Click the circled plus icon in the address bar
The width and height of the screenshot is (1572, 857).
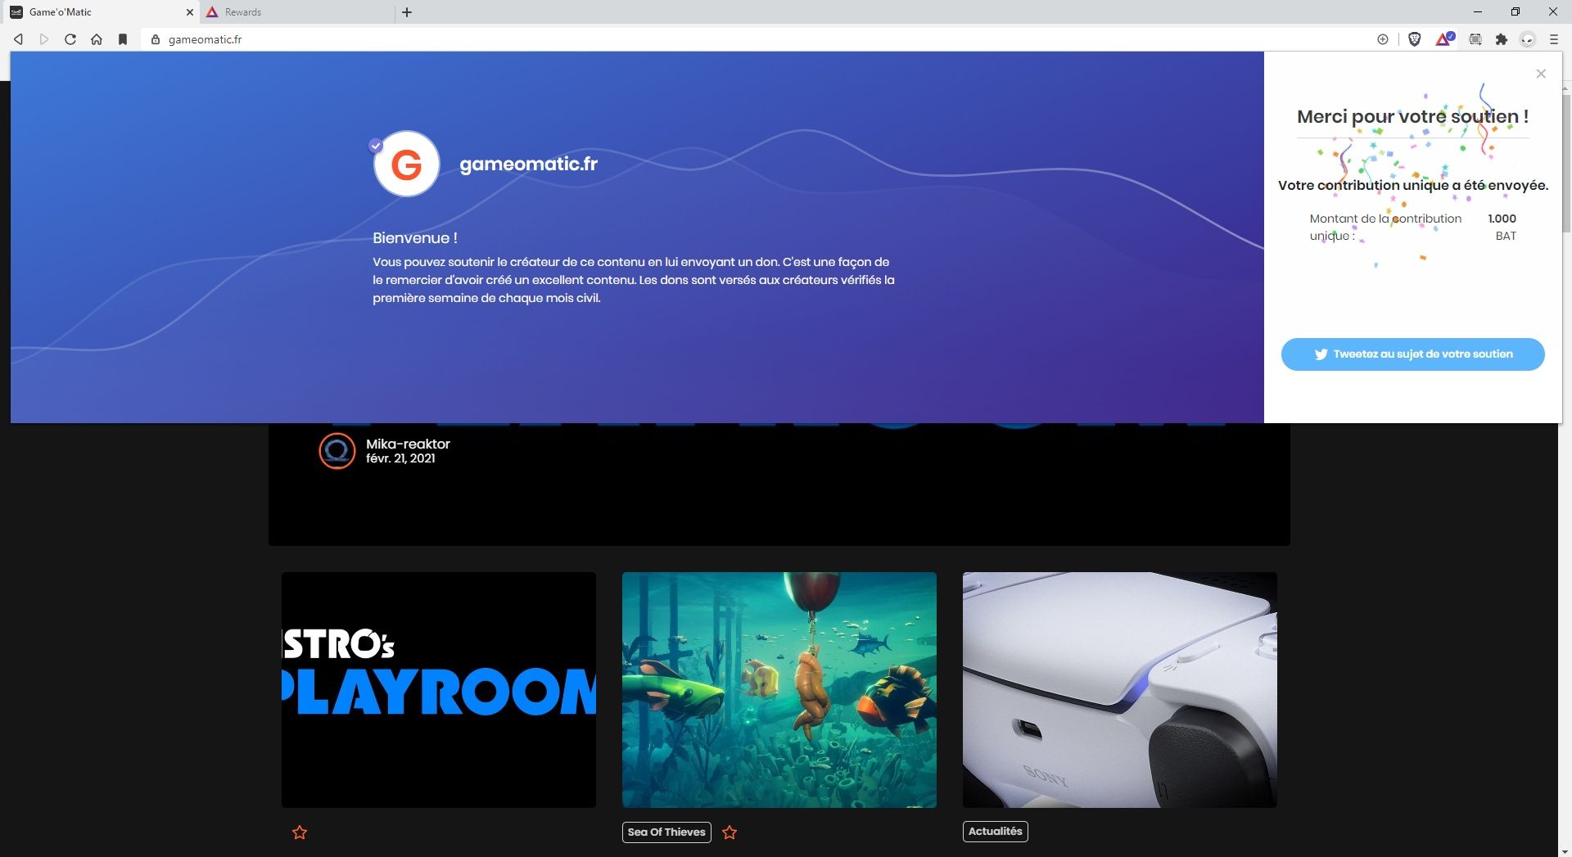[x=1383, y=39]
